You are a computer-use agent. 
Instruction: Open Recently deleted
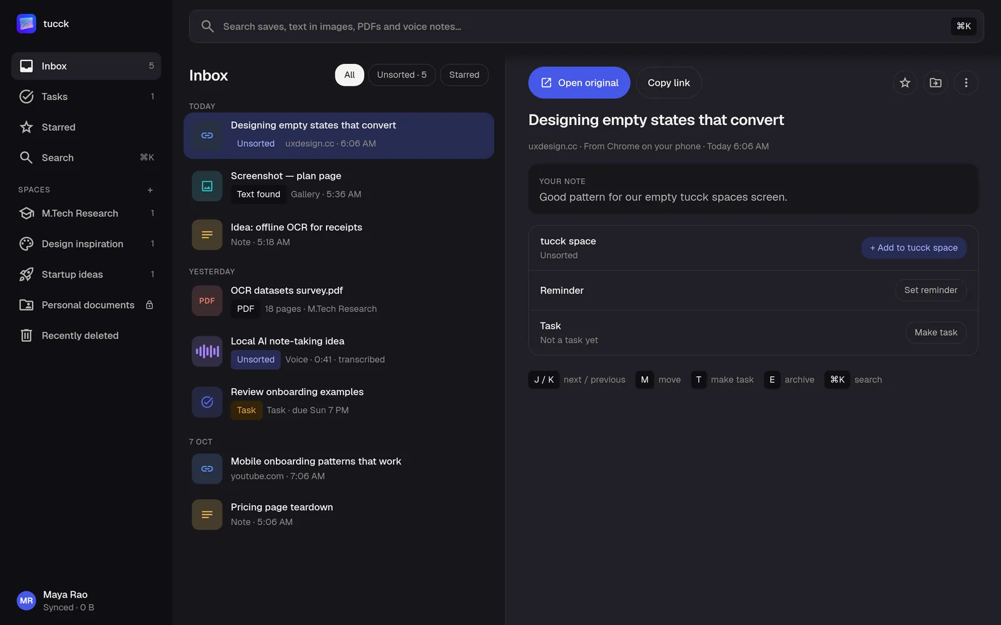coord(86,336)
